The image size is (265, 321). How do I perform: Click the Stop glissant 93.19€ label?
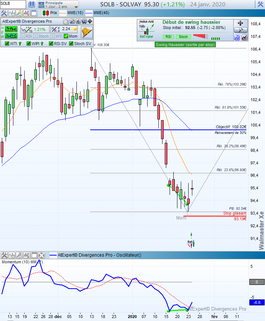click(x=235, y=216)
